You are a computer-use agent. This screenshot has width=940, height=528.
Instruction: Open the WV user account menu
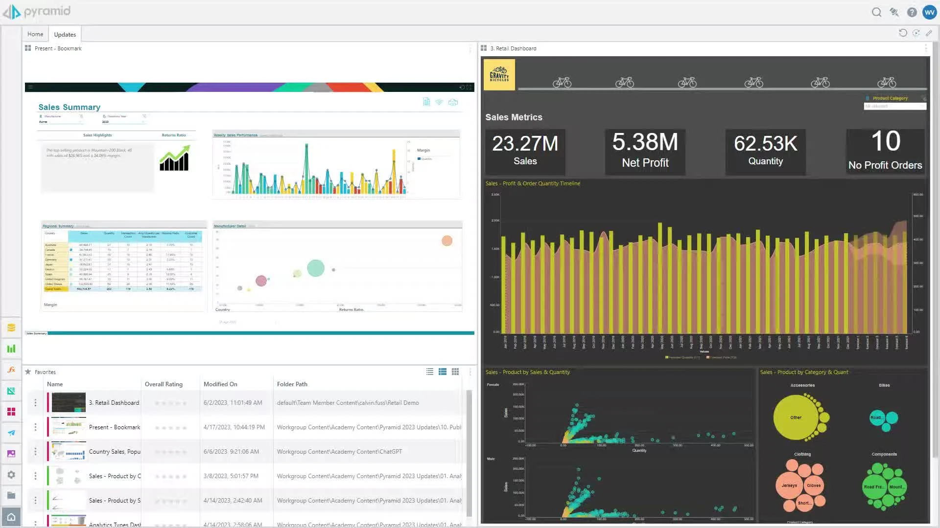point(929,12)
